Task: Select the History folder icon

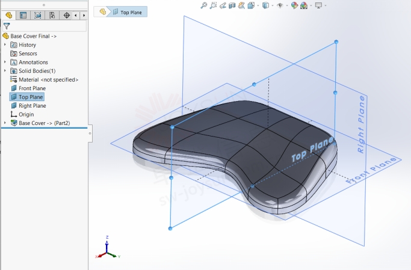Action: [14, 44]
